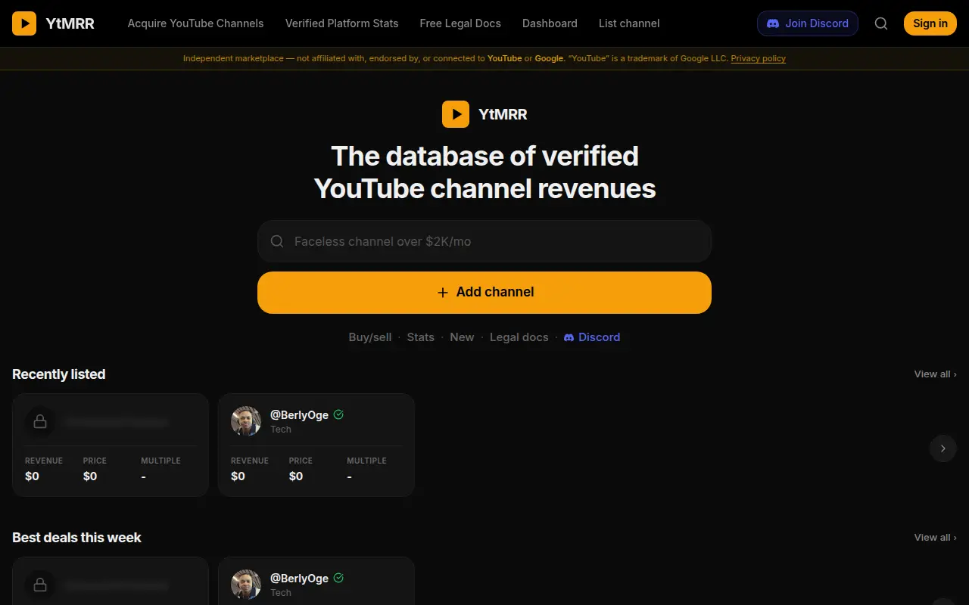969x605 pixels.
Task: Click the Stats quick link
Action: click(421, 337)
